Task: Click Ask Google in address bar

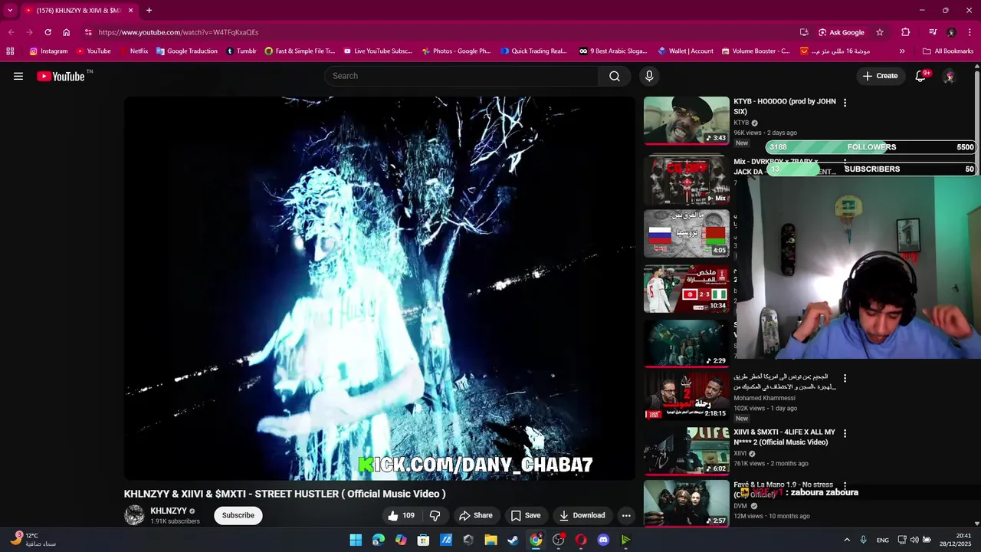Action: pos(842,32)
